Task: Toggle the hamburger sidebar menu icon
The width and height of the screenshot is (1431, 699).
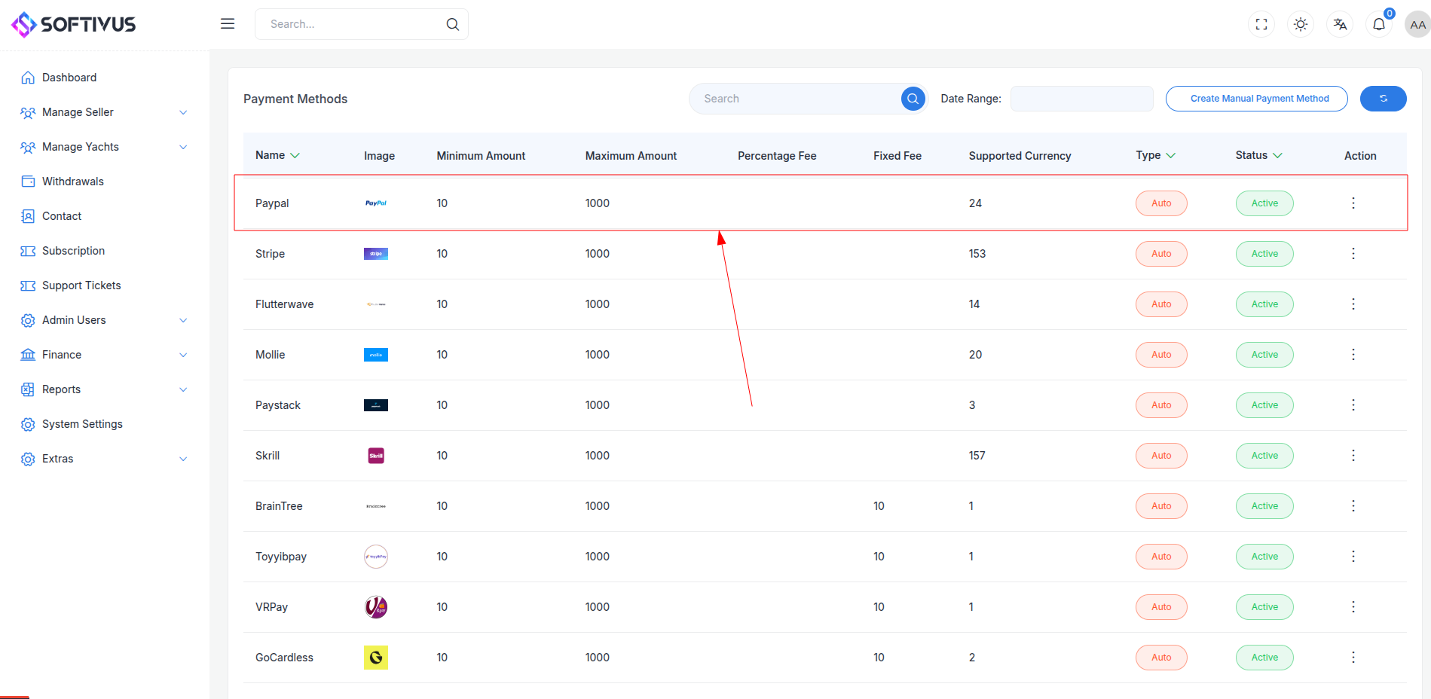Action: click(x=228, y=24)
